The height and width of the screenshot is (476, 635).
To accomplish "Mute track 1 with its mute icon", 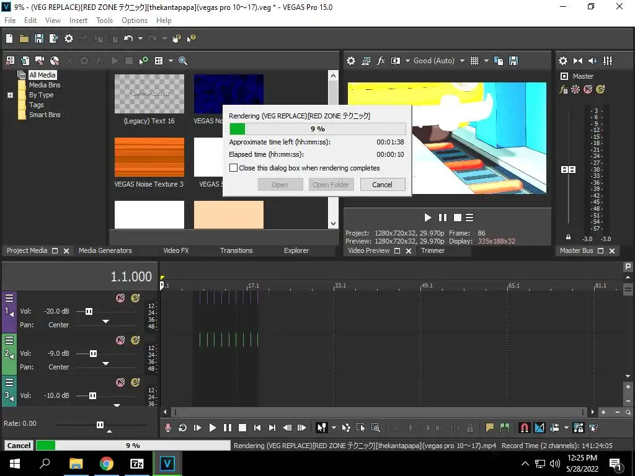I will (x=120, y=298).
